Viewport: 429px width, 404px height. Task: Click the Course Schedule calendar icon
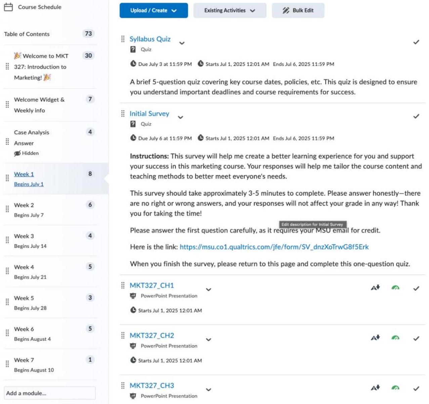point(8,7)
